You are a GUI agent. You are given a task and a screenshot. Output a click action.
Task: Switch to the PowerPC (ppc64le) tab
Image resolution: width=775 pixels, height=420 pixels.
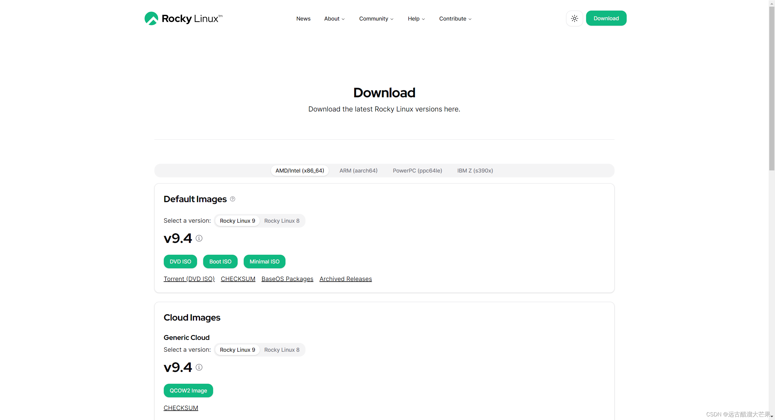tap(417, 171)
